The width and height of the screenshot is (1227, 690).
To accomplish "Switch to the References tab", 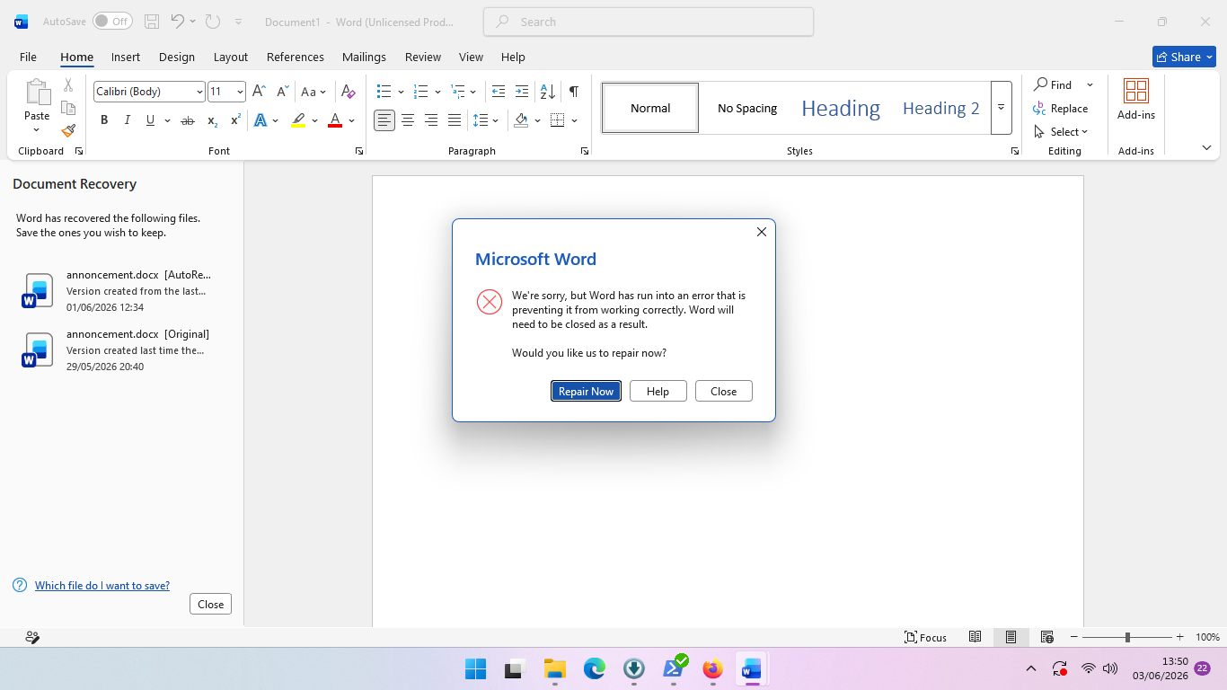I will click(296, 57).
